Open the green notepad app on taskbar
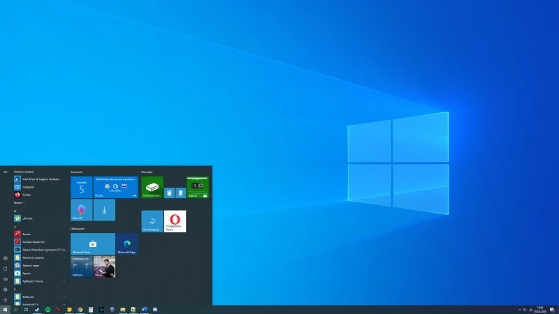This screenshot has height=314, width=559. tap(133, 310)
